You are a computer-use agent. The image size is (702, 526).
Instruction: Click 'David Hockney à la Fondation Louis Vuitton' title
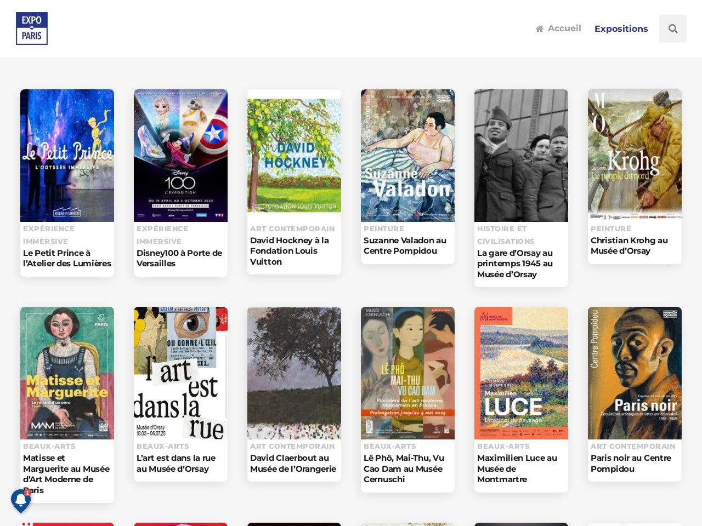(x=290, y=251)
